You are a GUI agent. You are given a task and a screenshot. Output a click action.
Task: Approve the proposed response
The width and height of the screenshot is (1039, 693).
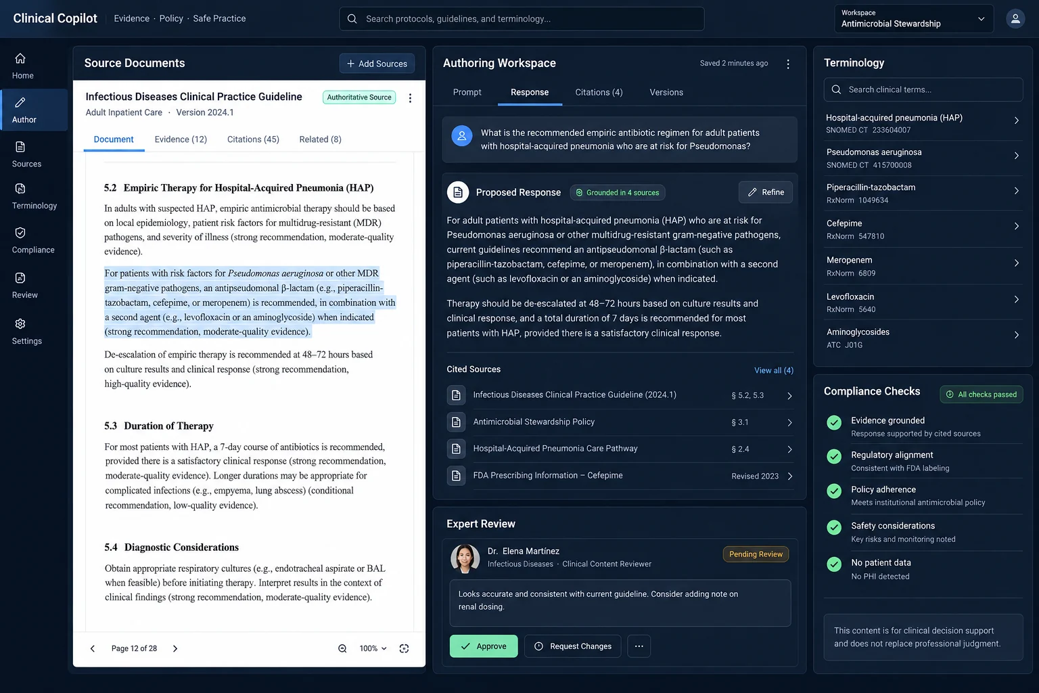(x=484, y=646)
